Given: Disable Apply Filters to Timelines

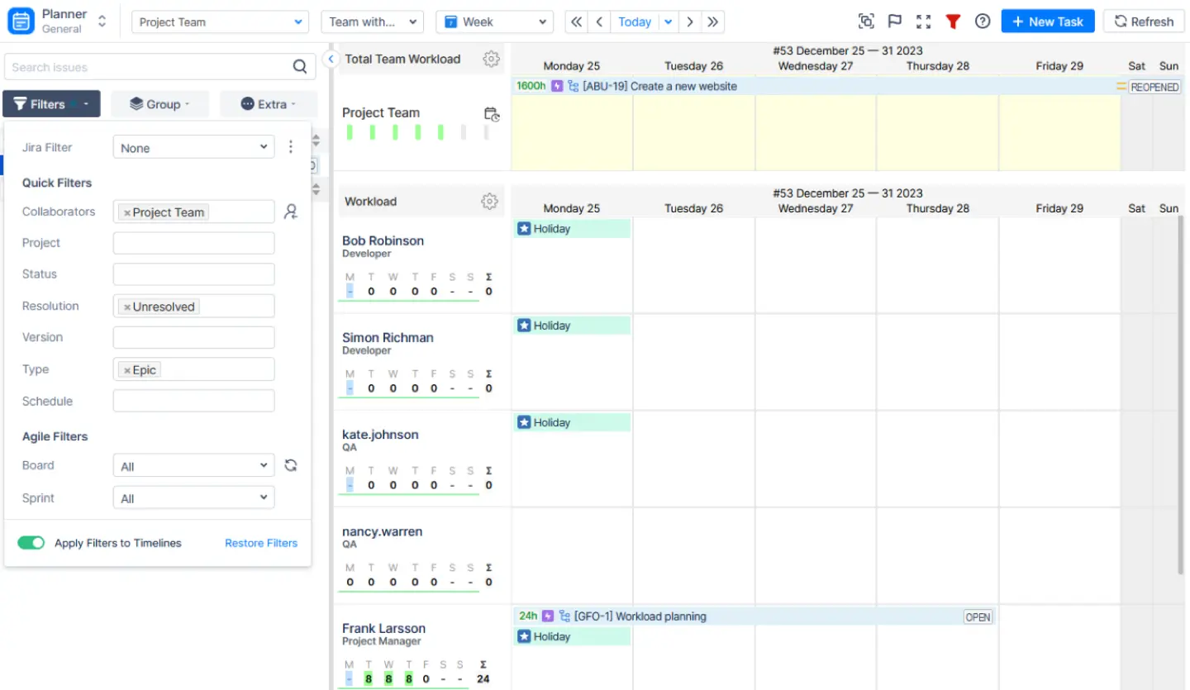Looking at the screenshot, I should [31, 543].
